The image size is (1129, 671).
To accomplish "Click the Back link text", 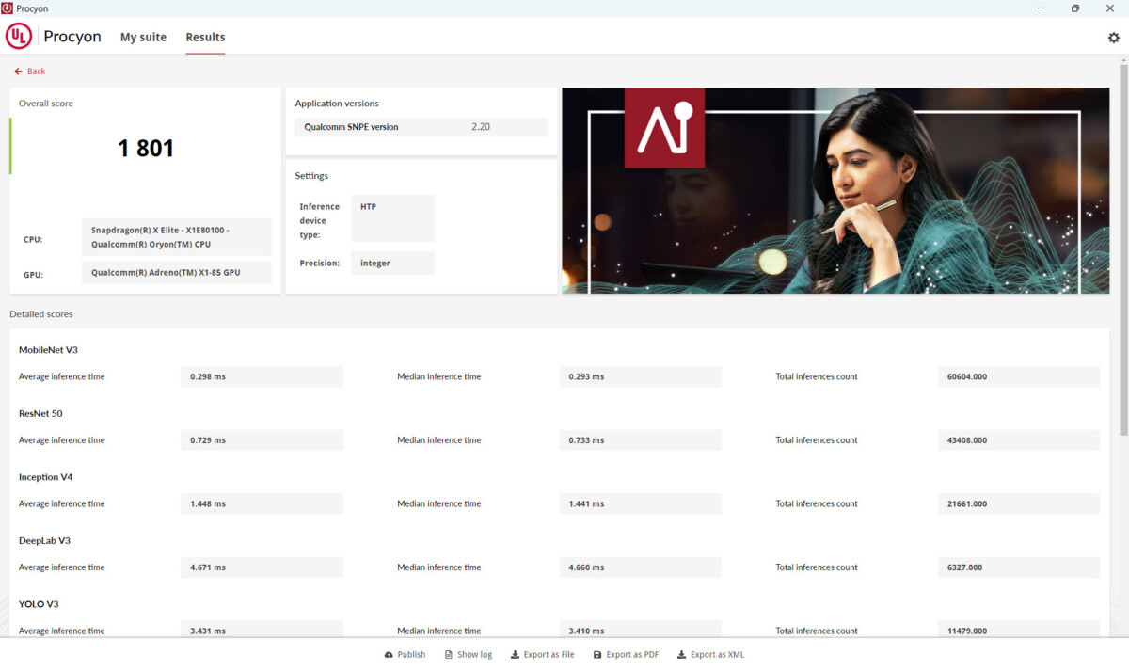I will [36, 72].
